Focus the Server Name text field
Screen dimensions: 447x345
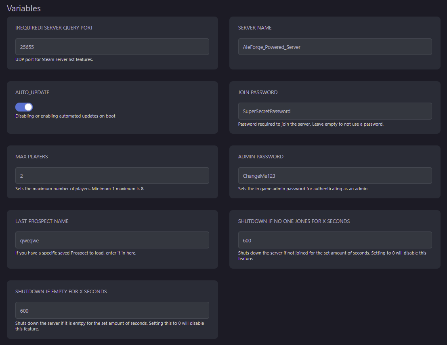[x=335, y=47]
